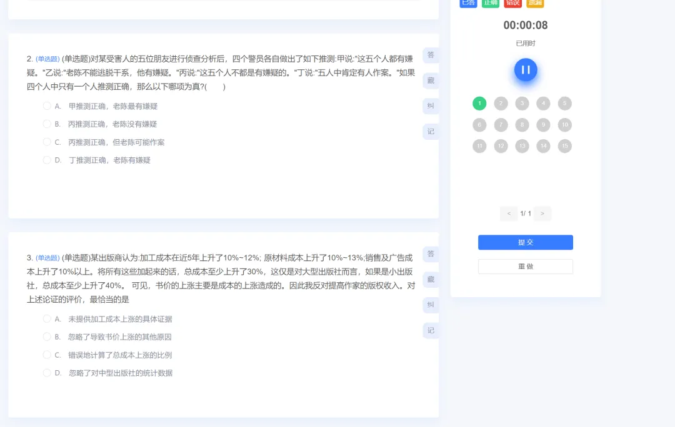Jump to question 3 in the navigator

[522, 103]
